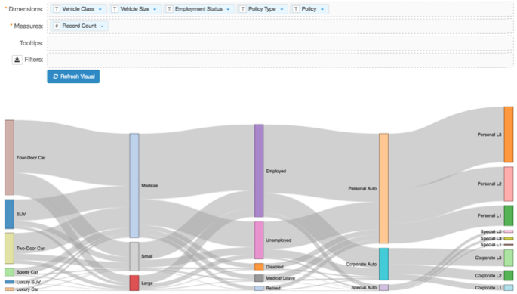Click into the empty Tooltips shelf
Image resolution: width=517 pixels, height=294 pixels.
pyautogui.click(x=280, y=42)
